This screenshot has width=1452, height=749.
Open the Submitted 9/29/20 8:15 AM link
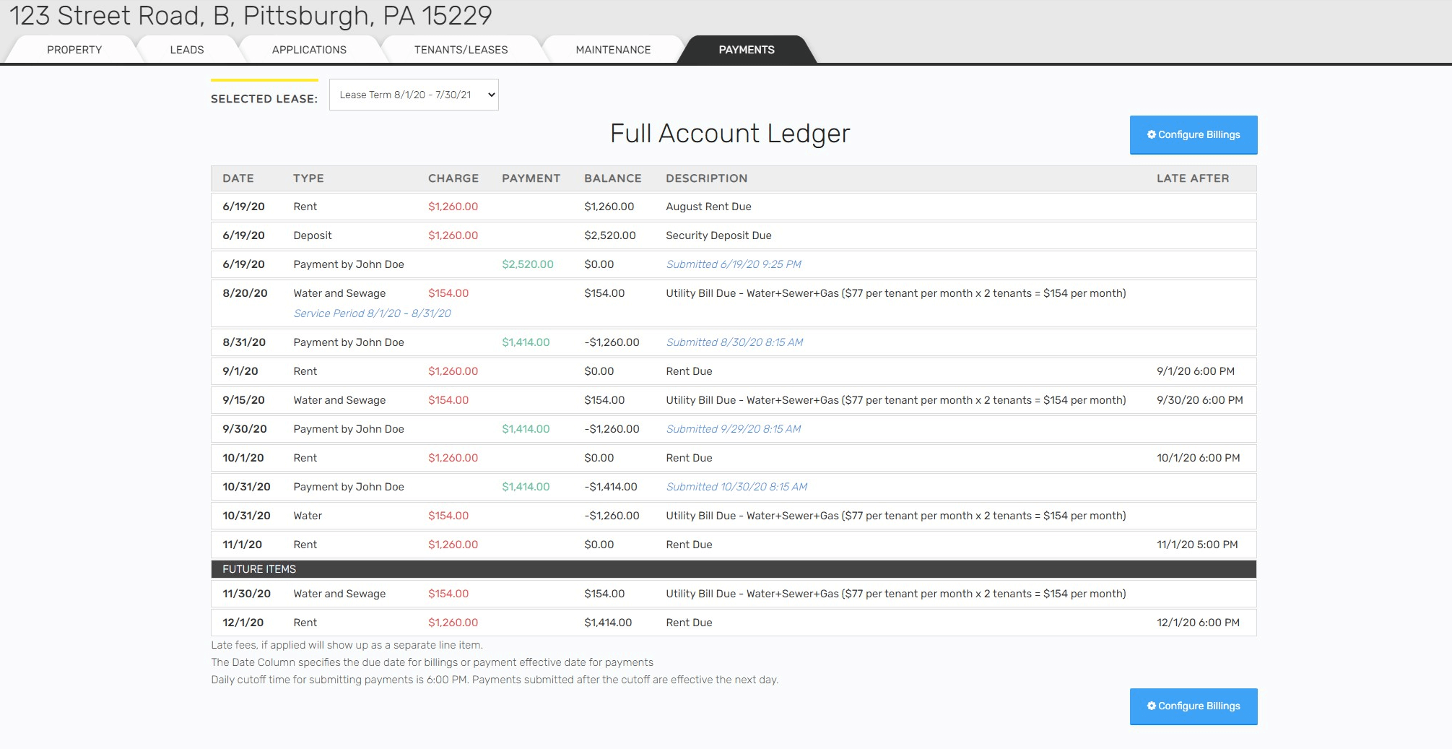tap(732, 428)
